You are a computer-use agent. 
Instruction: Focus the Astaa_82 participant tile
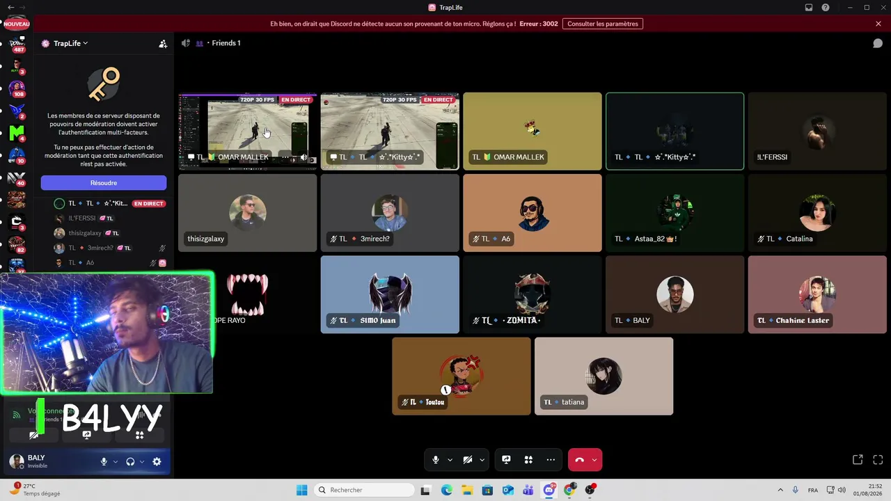pos(675,213)
